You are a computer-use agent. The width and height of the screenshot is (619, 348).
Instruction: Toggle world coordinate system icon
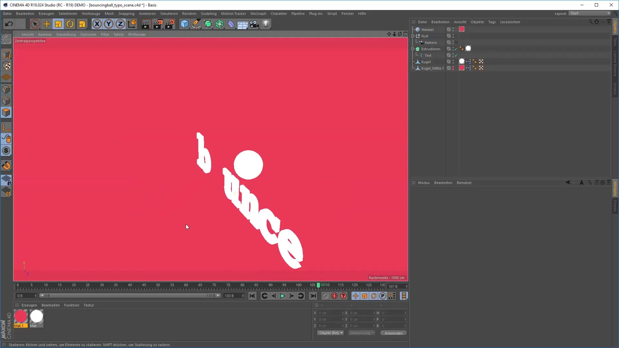[132, 24]
